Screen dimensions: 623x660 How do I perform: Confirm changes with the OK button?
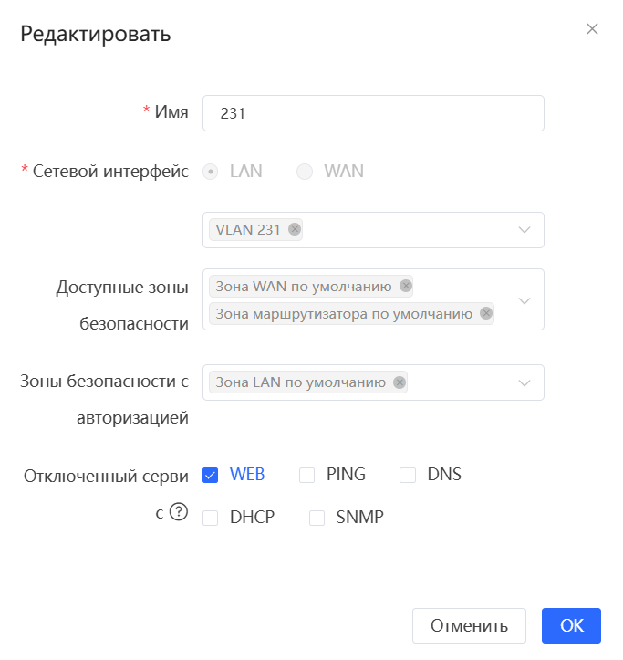click(x=571, y=625)
